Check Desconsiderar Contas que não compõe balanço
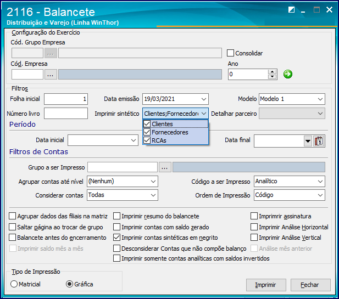339x299 pixels. tap(116, 249)
